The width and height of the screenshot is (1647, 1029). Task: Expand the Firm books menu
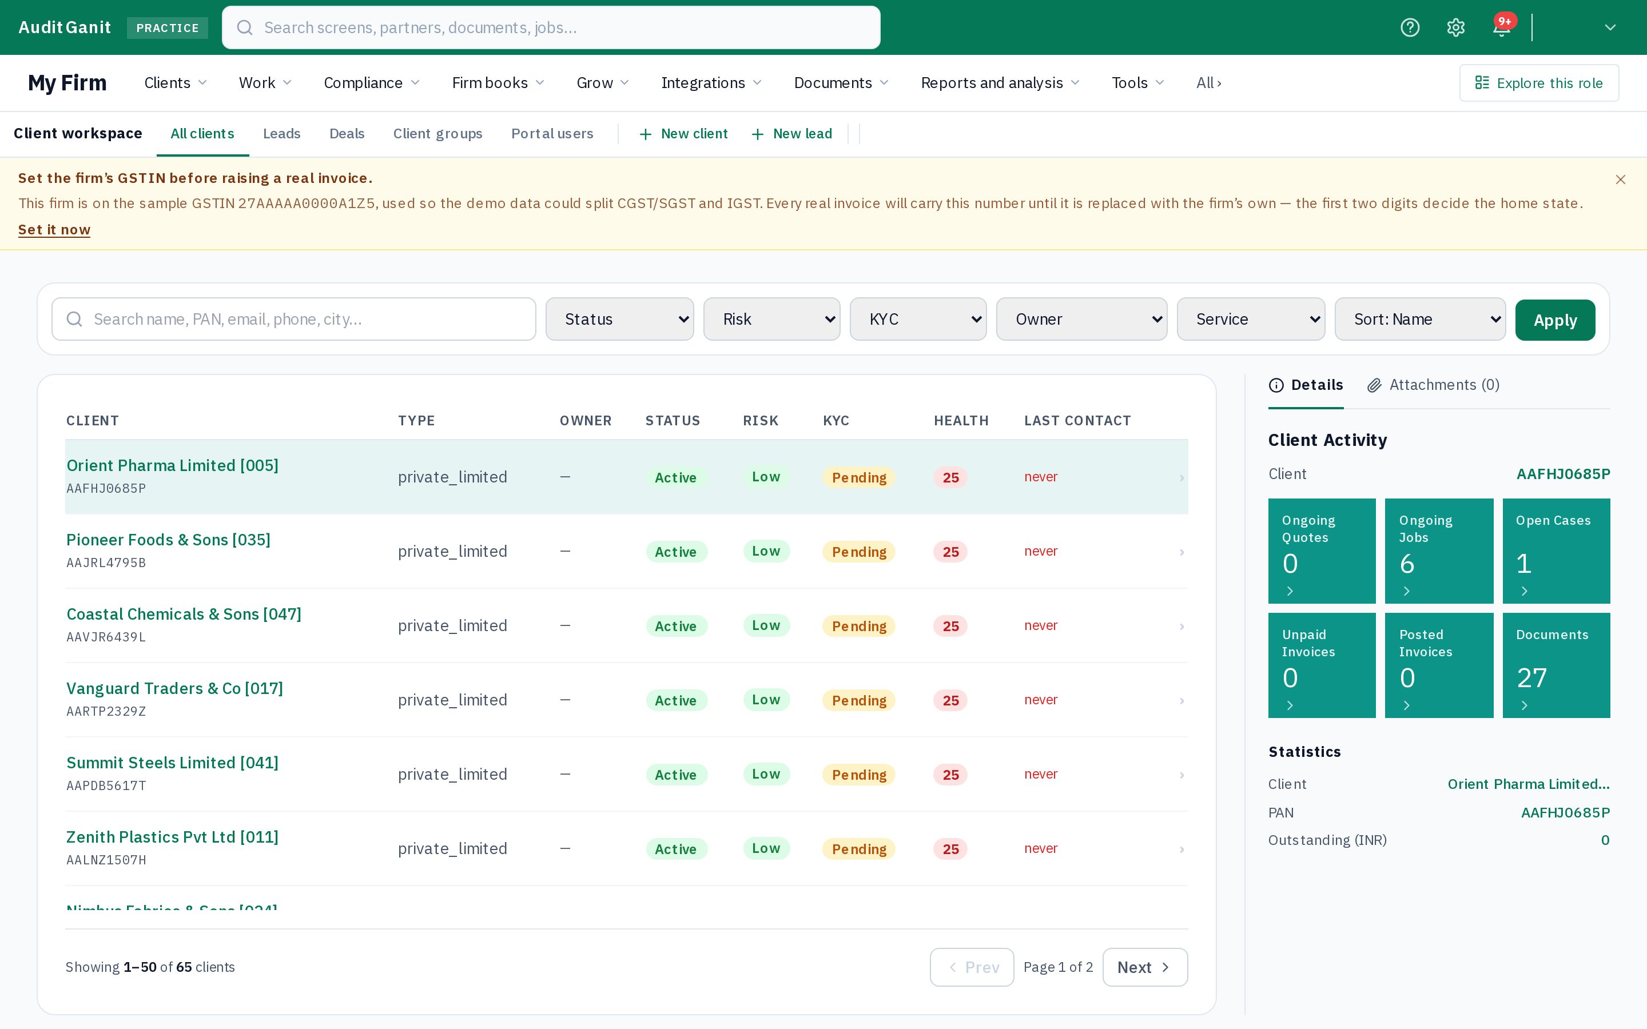(498, 83)
